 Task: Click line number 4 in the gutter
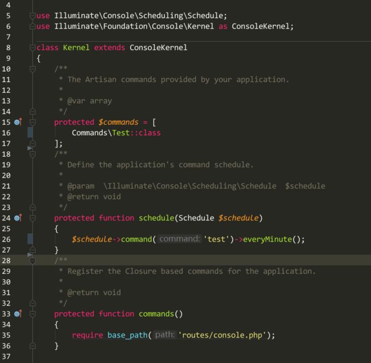click(9, 5)
